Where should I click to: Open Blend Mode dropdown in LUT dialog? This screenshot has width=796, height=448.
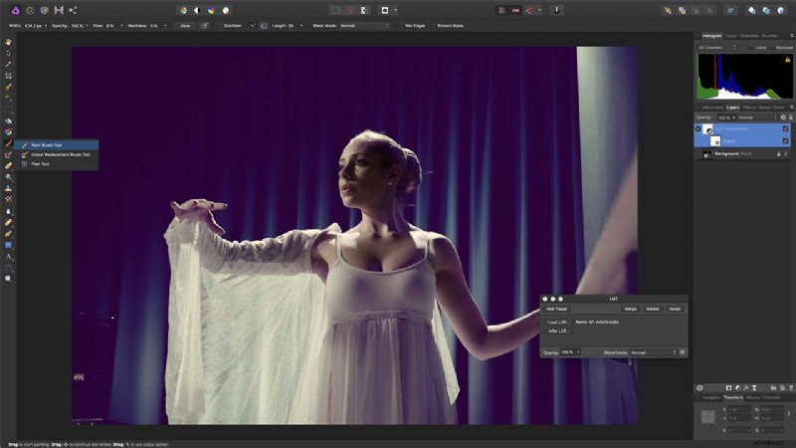click(x=654, y=352)
